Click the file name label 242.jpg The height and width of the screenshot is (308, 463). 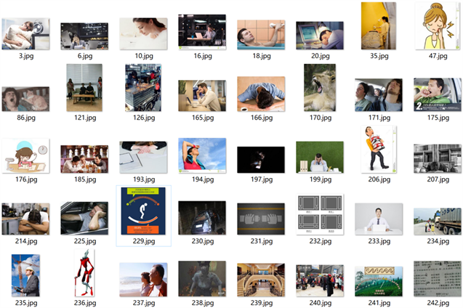[x=438, y=303]
